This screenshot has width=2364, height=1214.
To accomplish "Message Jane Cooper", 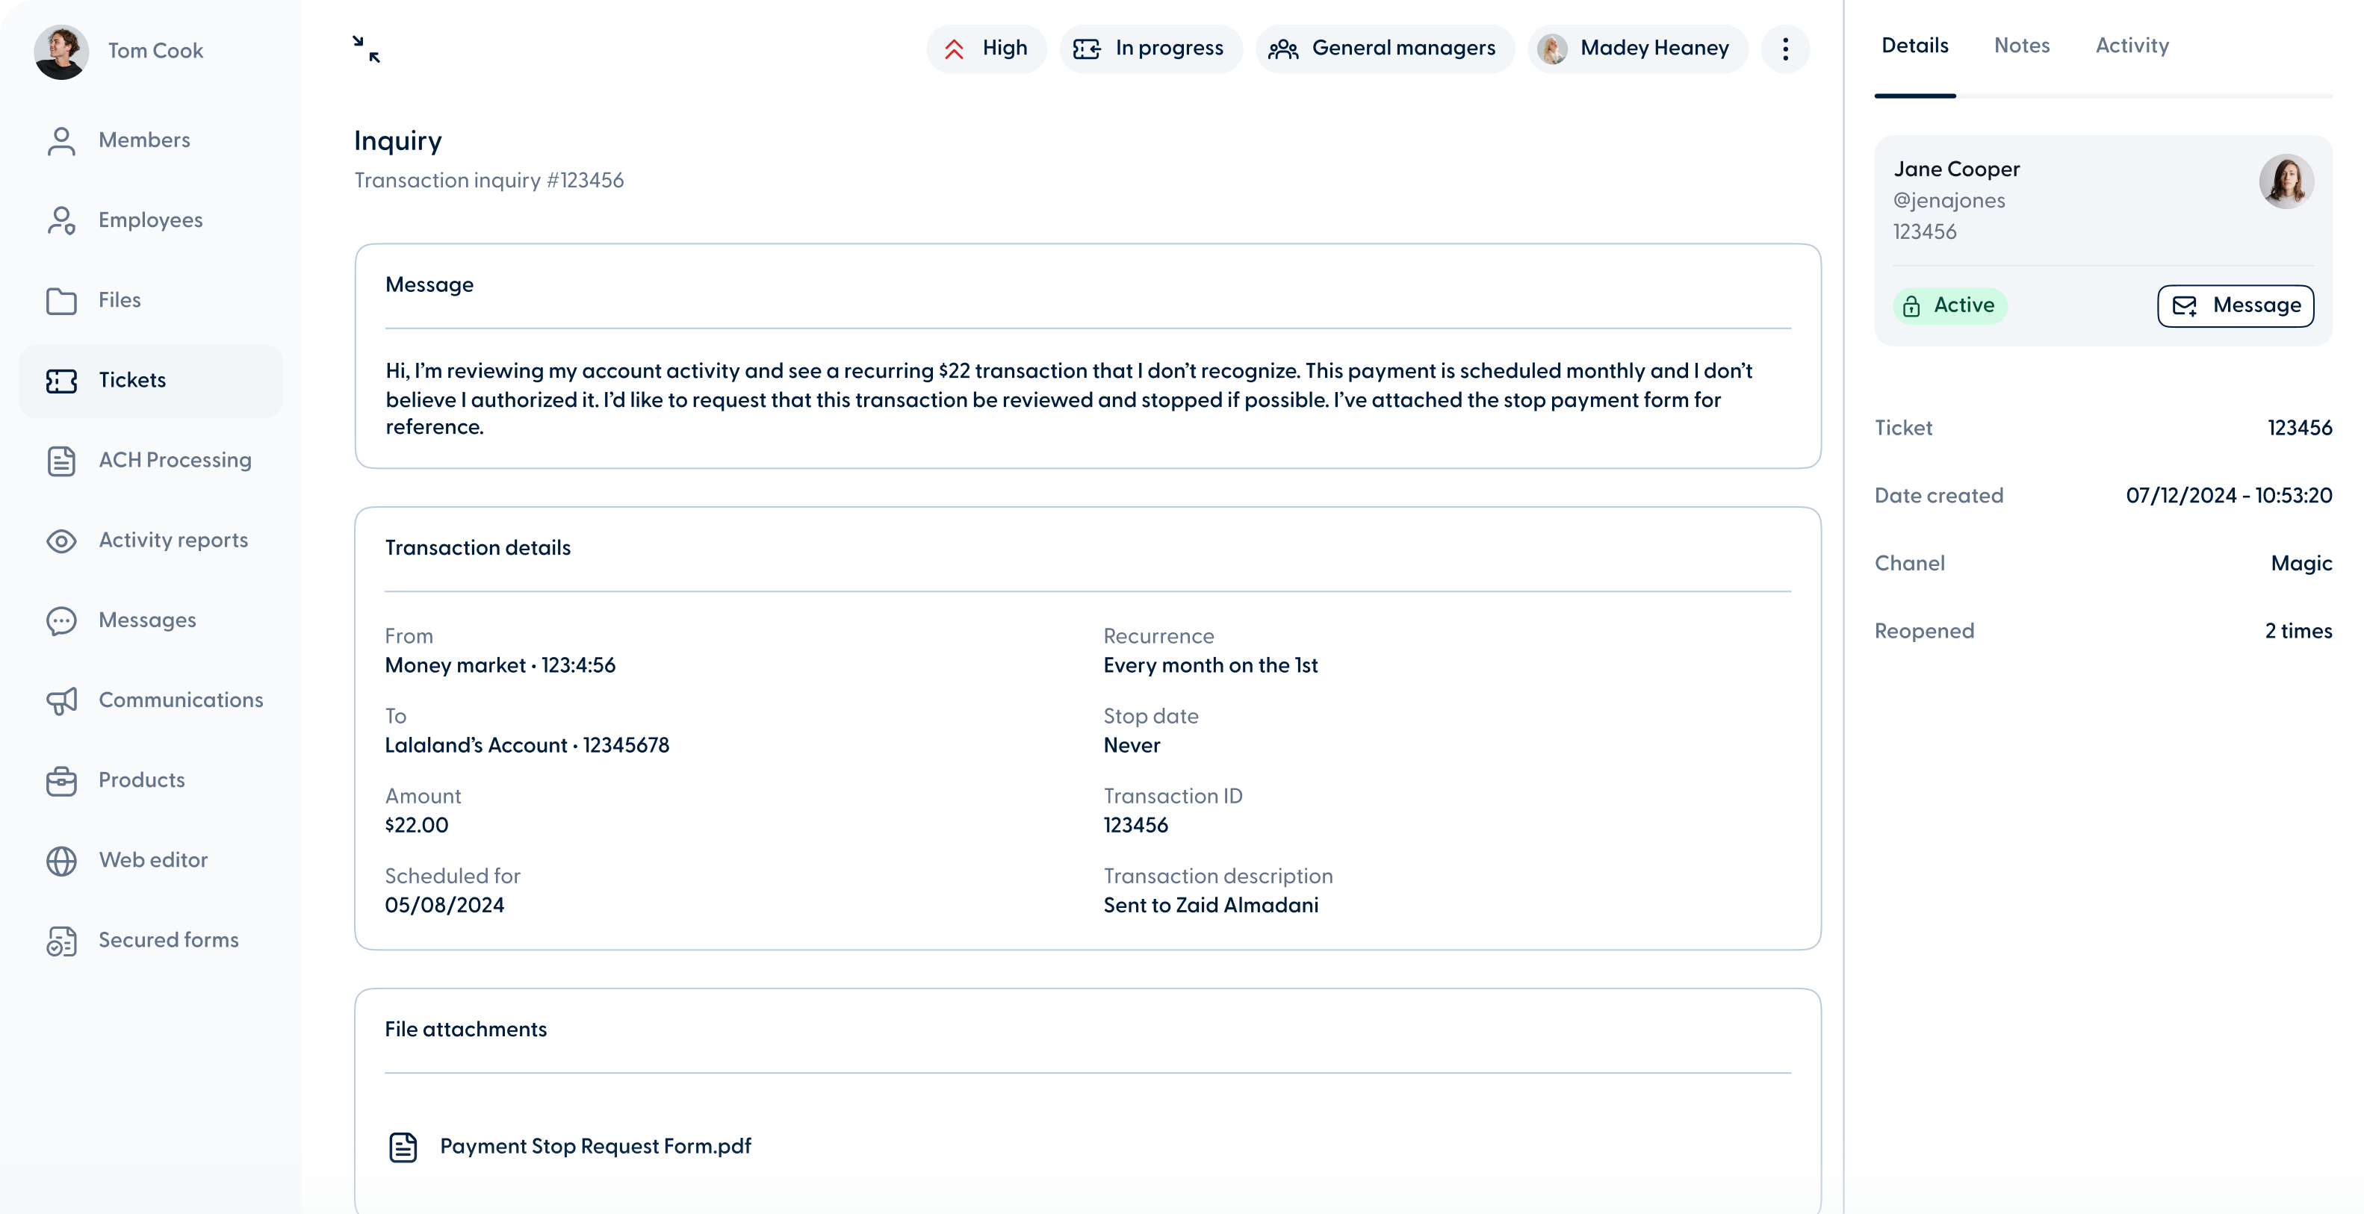I will coord(2236,305).
